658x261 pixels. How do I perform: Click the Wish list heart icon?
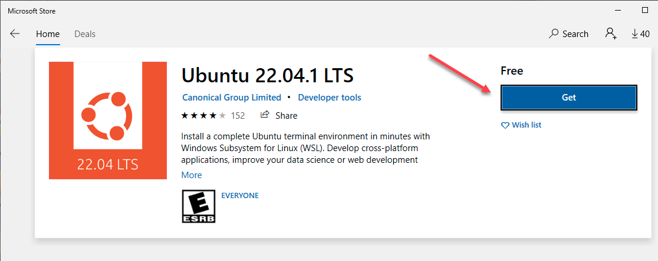(x=505, y=125)
